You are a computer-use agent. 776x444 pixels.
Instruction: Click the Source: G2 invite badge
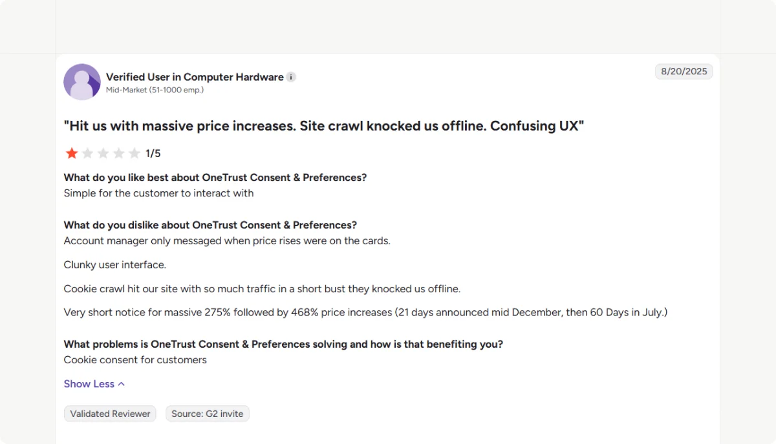tap(208, 414)
